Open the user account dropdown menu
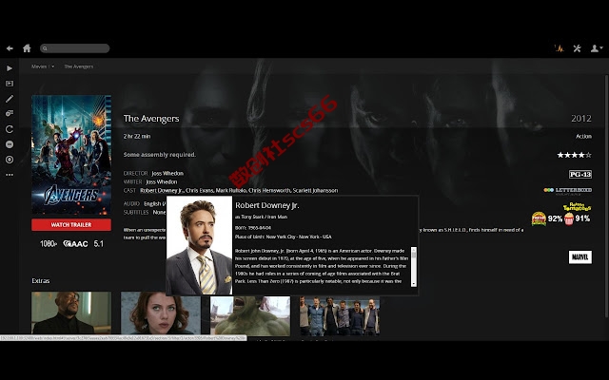 (597, 48)
